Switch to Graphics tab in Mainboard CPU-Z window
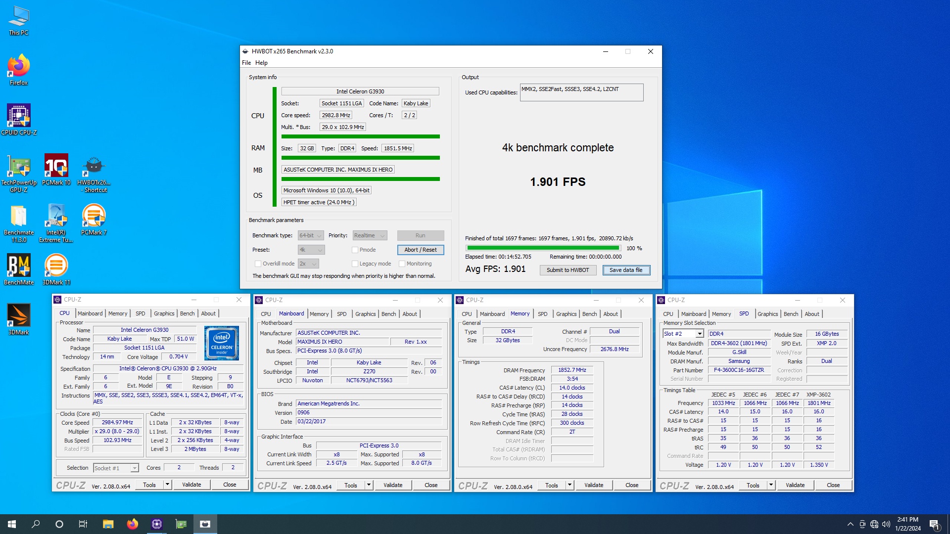Screen dimensions: 950x534 tap(366, 314)
